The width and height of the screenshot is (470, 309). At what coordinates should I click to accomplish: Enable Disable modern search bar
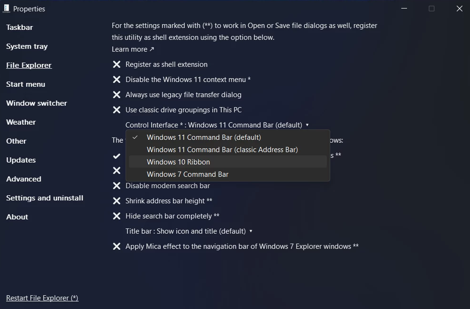[x=117, y=185]
